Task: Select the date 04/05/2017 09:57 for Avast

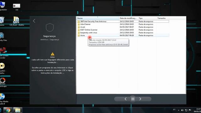Action: [x=127, y=27]
